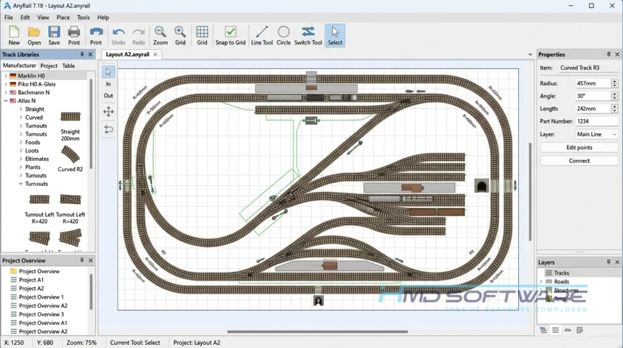This screenshot has height=348, width=623.
Task: Click the Part Number field 1234
Action: 597,121
